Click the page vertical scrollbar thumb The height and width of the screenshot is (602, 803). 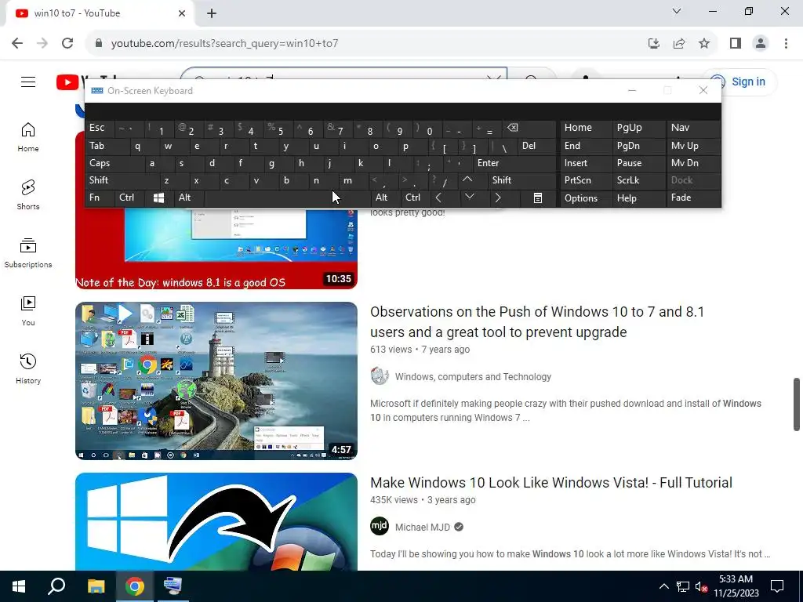click(797, 404)
